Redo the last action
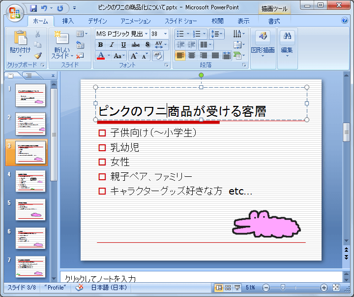 tap(60, 8)
